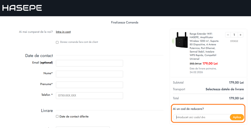Click the Telefon field with 07XX-XXX.XXX placeholder

pyautogui.click(x=89, y=95)
